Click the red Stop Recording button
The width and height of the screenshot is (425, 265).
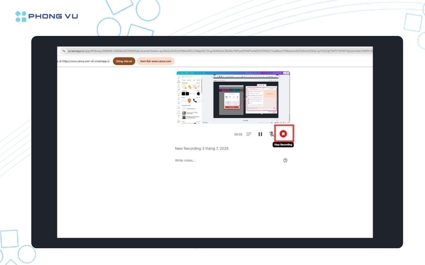[283, 134]
